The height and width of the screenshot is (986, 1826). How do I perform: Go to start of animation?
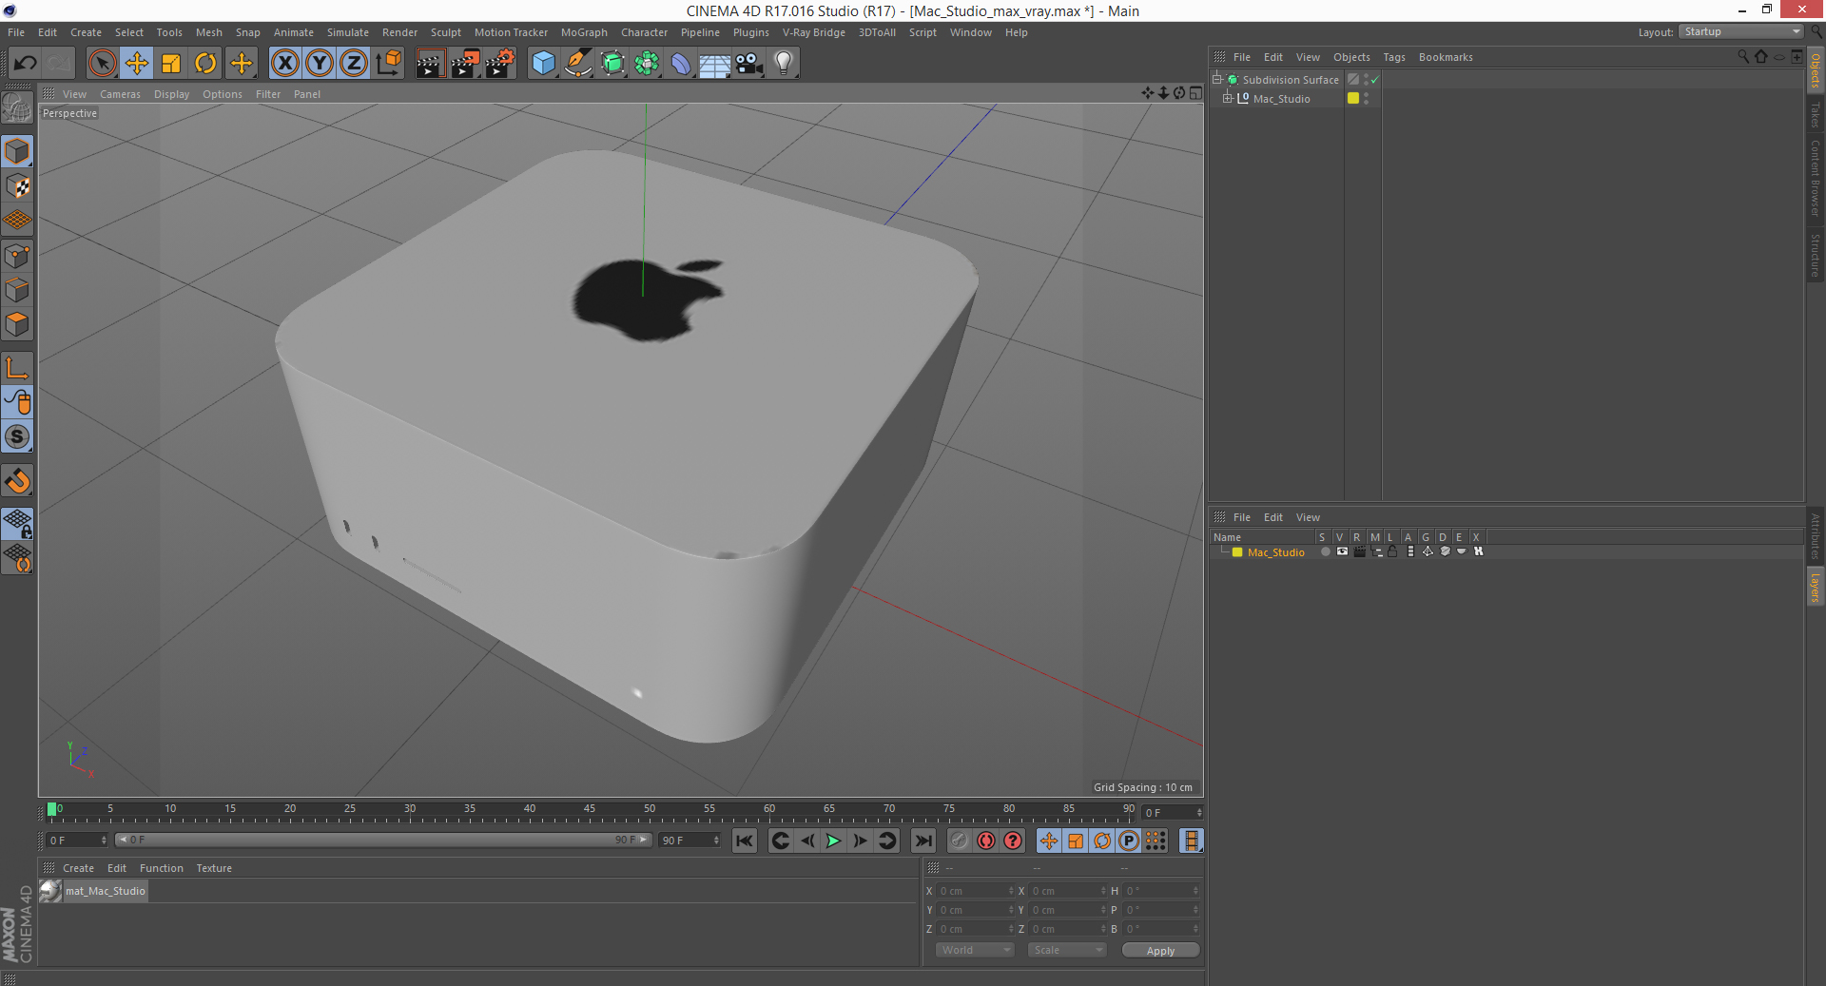pyautogui.click(x=745, y=841)
